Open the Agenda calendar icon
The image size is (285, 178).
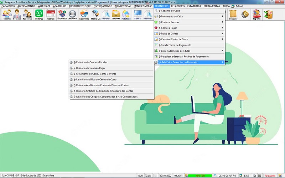coord(51,15)
